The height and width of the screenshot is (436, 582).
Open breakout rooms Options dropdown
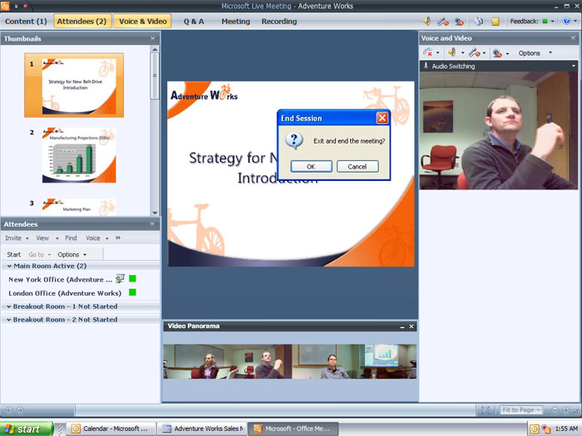[x=72, y=254]
